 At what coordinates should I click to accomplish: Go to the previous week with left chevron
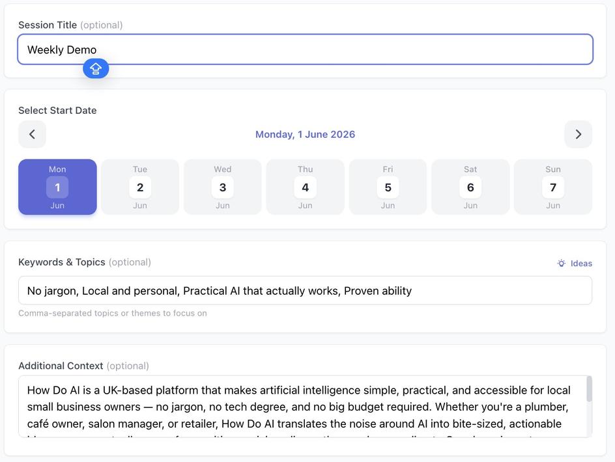click(x=32, y=135)
